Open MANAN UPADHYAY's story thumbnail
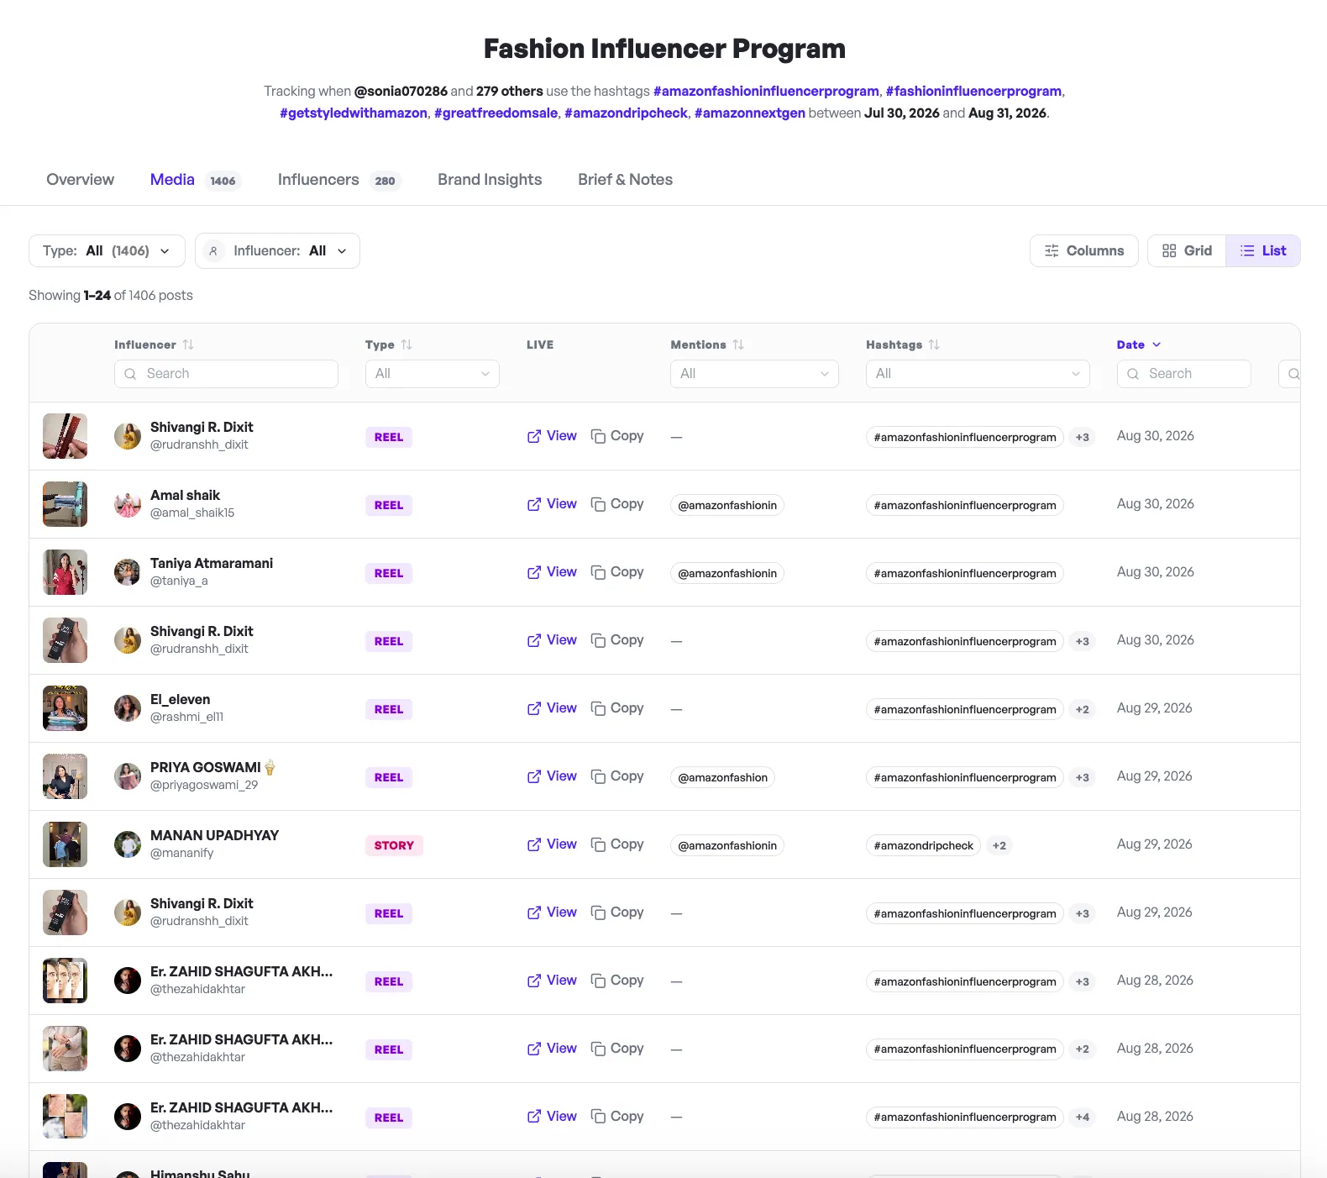Image resolution: width=1327 pixels, height=1178 pixels. coord(65,844)
